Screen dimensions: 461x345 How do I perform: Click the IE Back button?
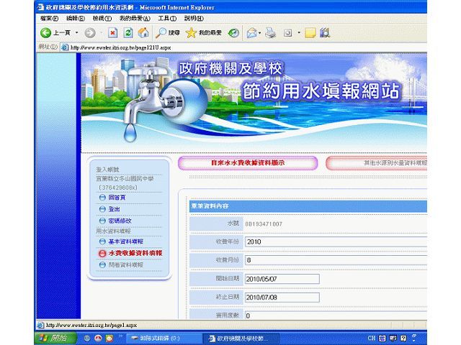[x=55, y=33]
